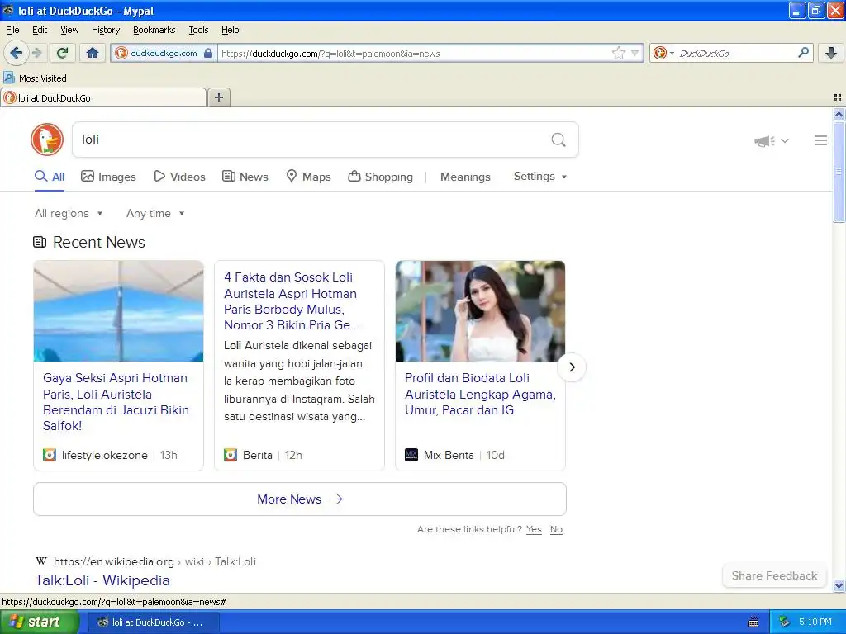This screenshot has width=846, height=634.
Task: Reload the current page
Action: [63, 53]
